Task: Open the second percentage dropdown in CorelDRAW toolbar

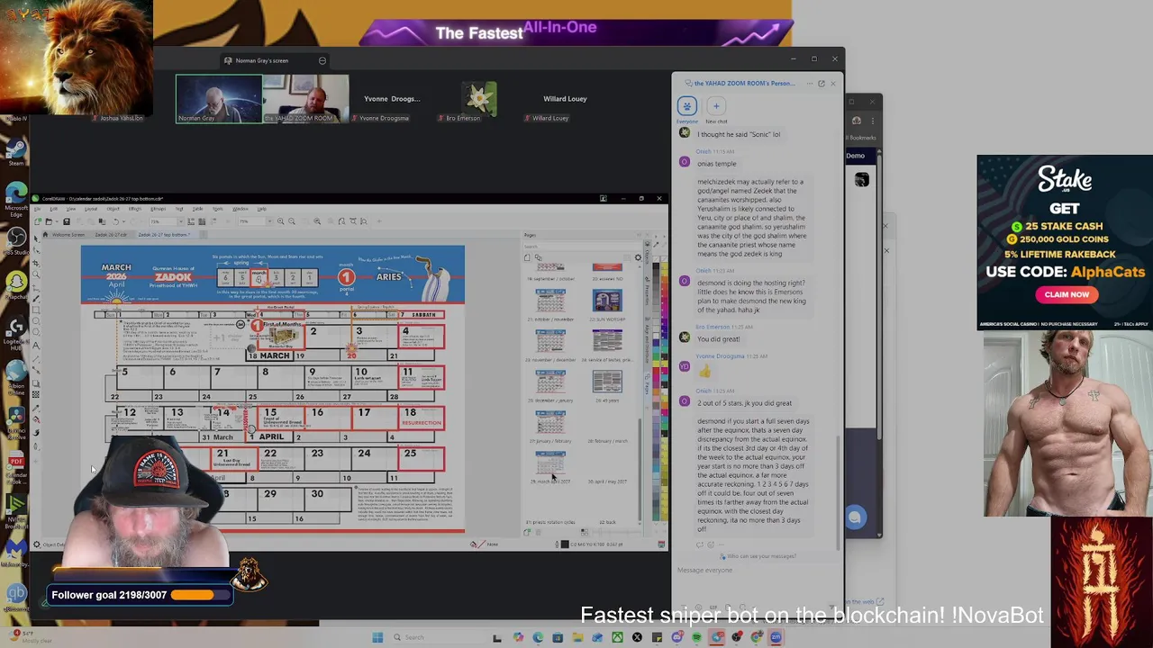Action: pyautogui.click(x=269, y=221)
